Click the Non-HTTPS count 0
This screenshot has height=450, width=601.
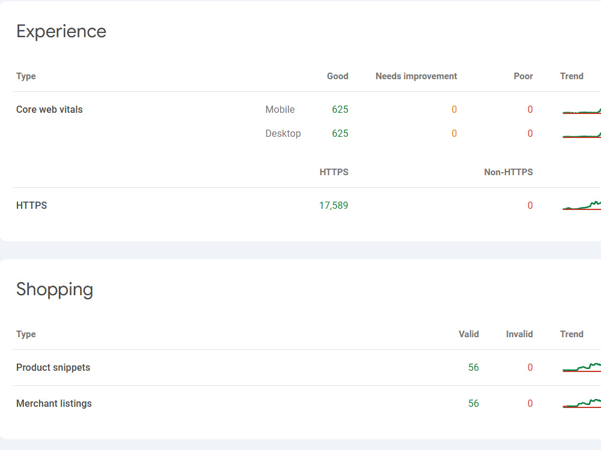tap(530, 205)
